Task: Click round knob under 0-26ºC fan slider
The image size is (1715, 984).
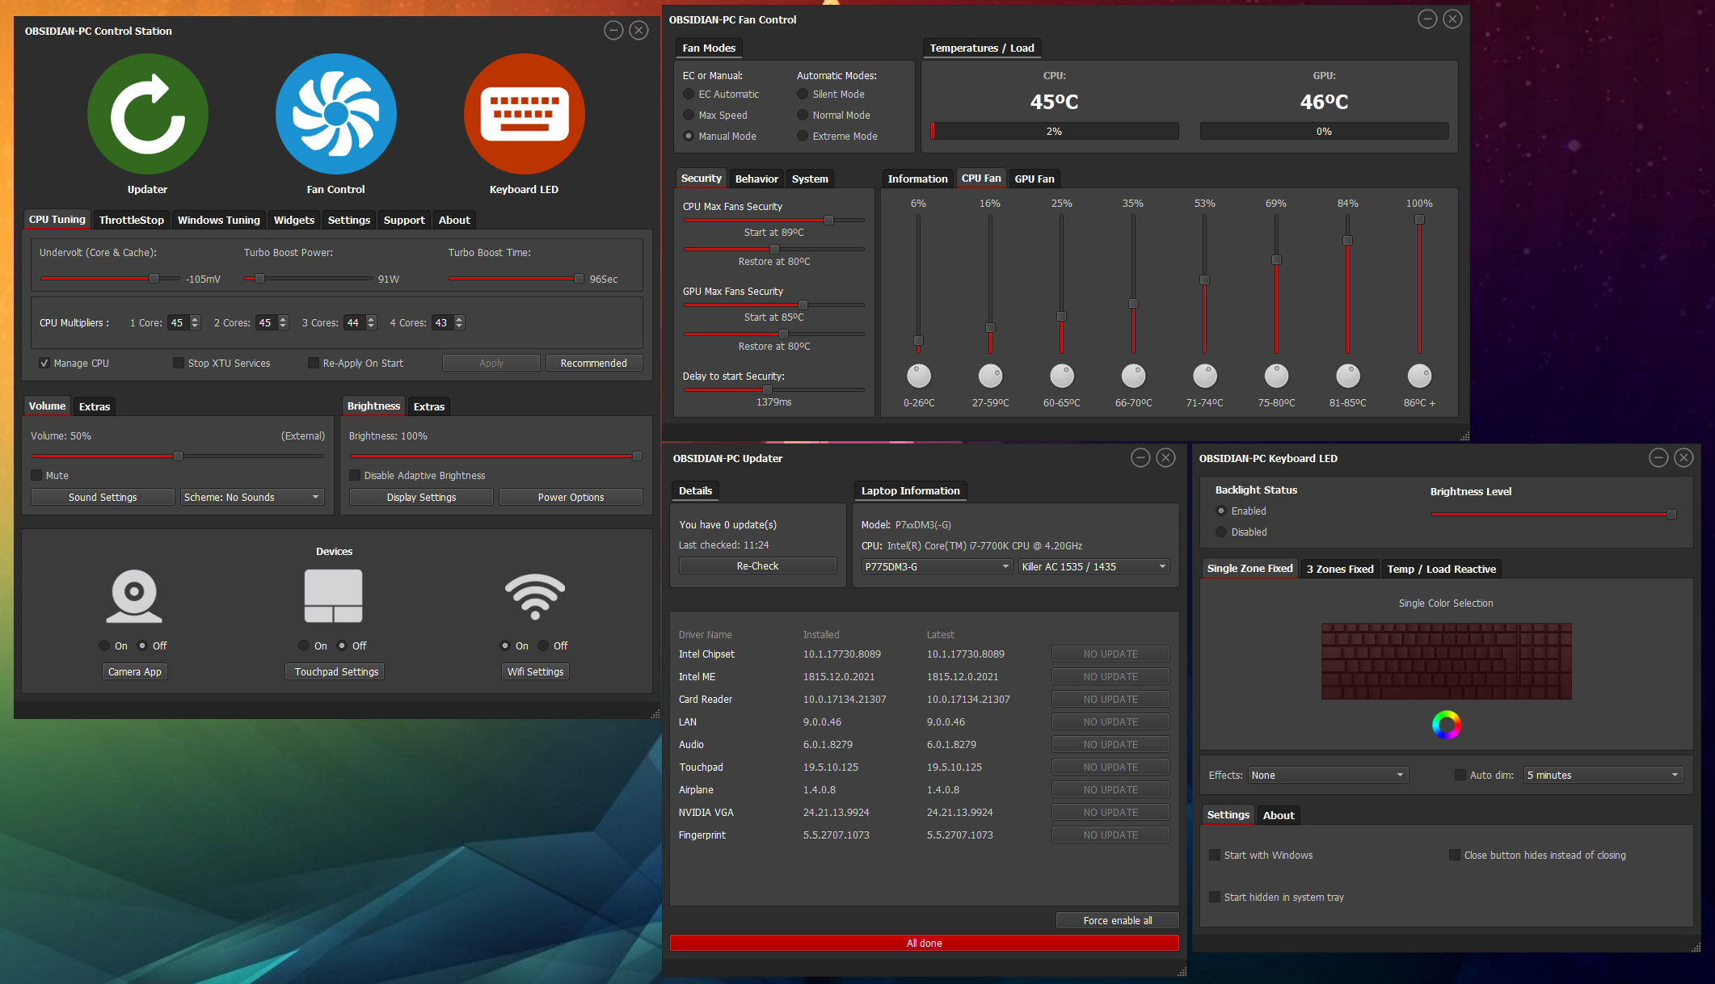Action: point(919,376)
